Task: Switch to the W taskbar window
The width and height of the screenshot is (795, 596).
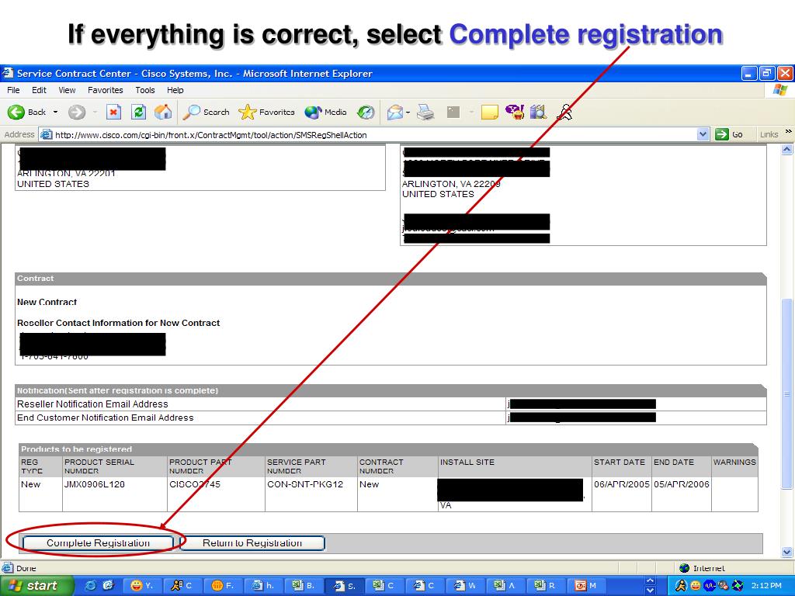Action: (x=464, y=586)
